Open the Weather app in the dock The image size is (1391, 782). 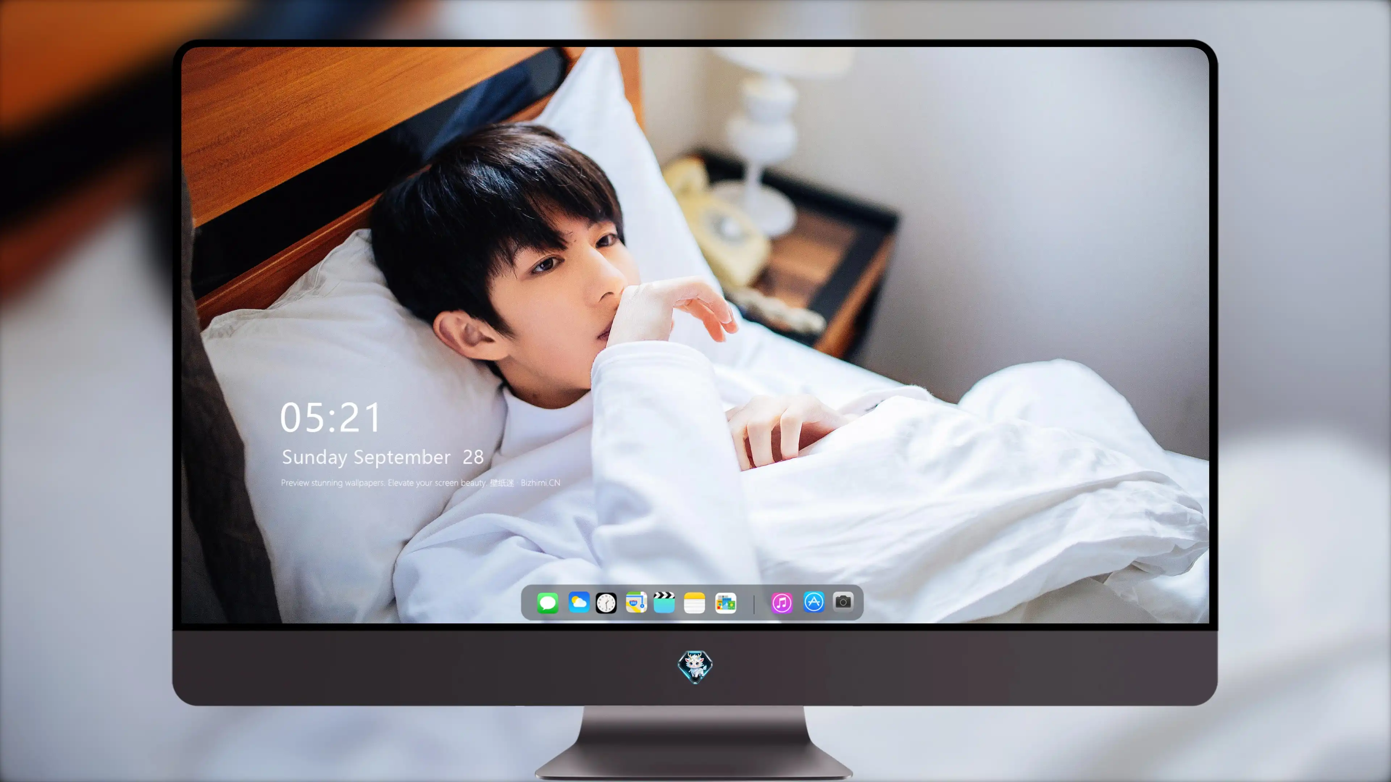[x=579, y=602]
